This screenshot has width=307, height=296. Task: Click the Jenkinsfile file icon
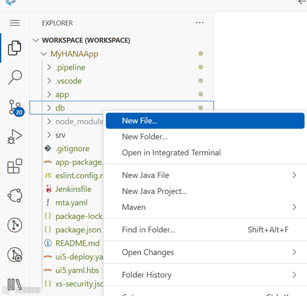[48, 189]
